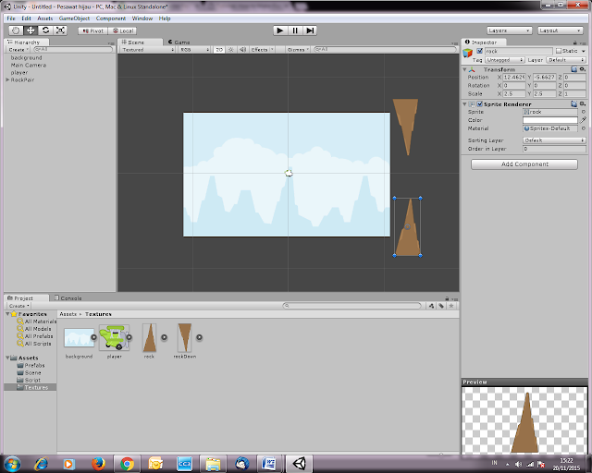Select background in Hierarchy
The image size is (592, 473).
[x=27, y=57]
